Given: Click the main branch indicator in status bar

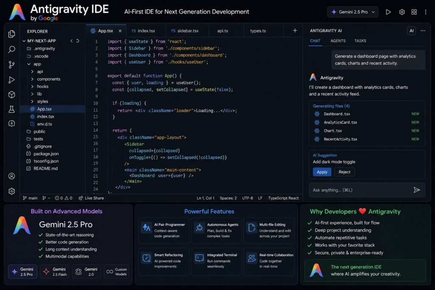Looking at the screenshot, I should point(30,198).
